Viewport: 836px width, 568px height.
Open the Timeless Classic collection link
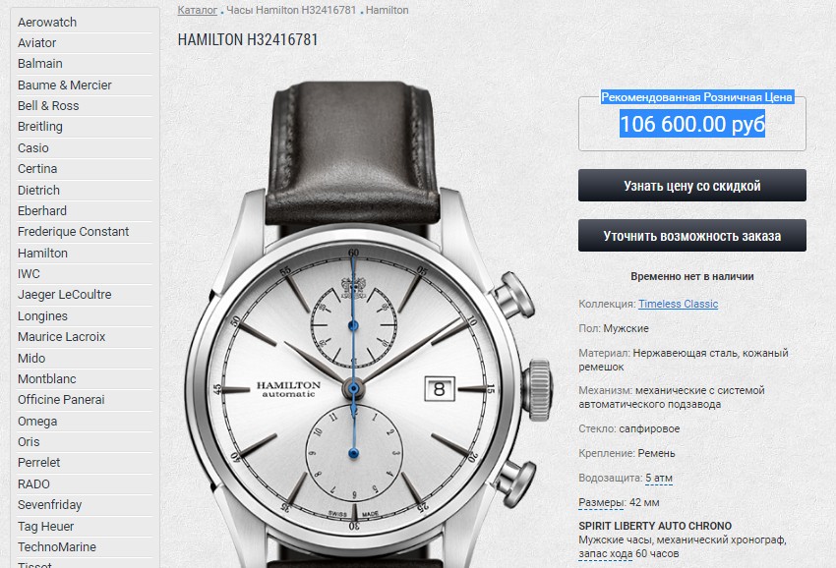coord(679,304)
